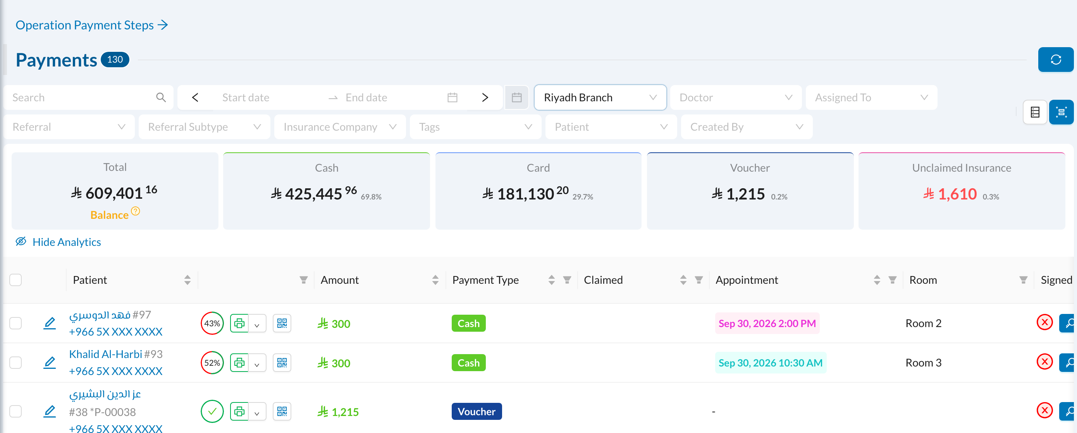Filter the Payment Type column

(x=567, y=280)
